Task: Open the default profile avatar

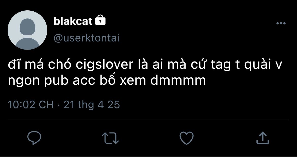Action: 27,30
